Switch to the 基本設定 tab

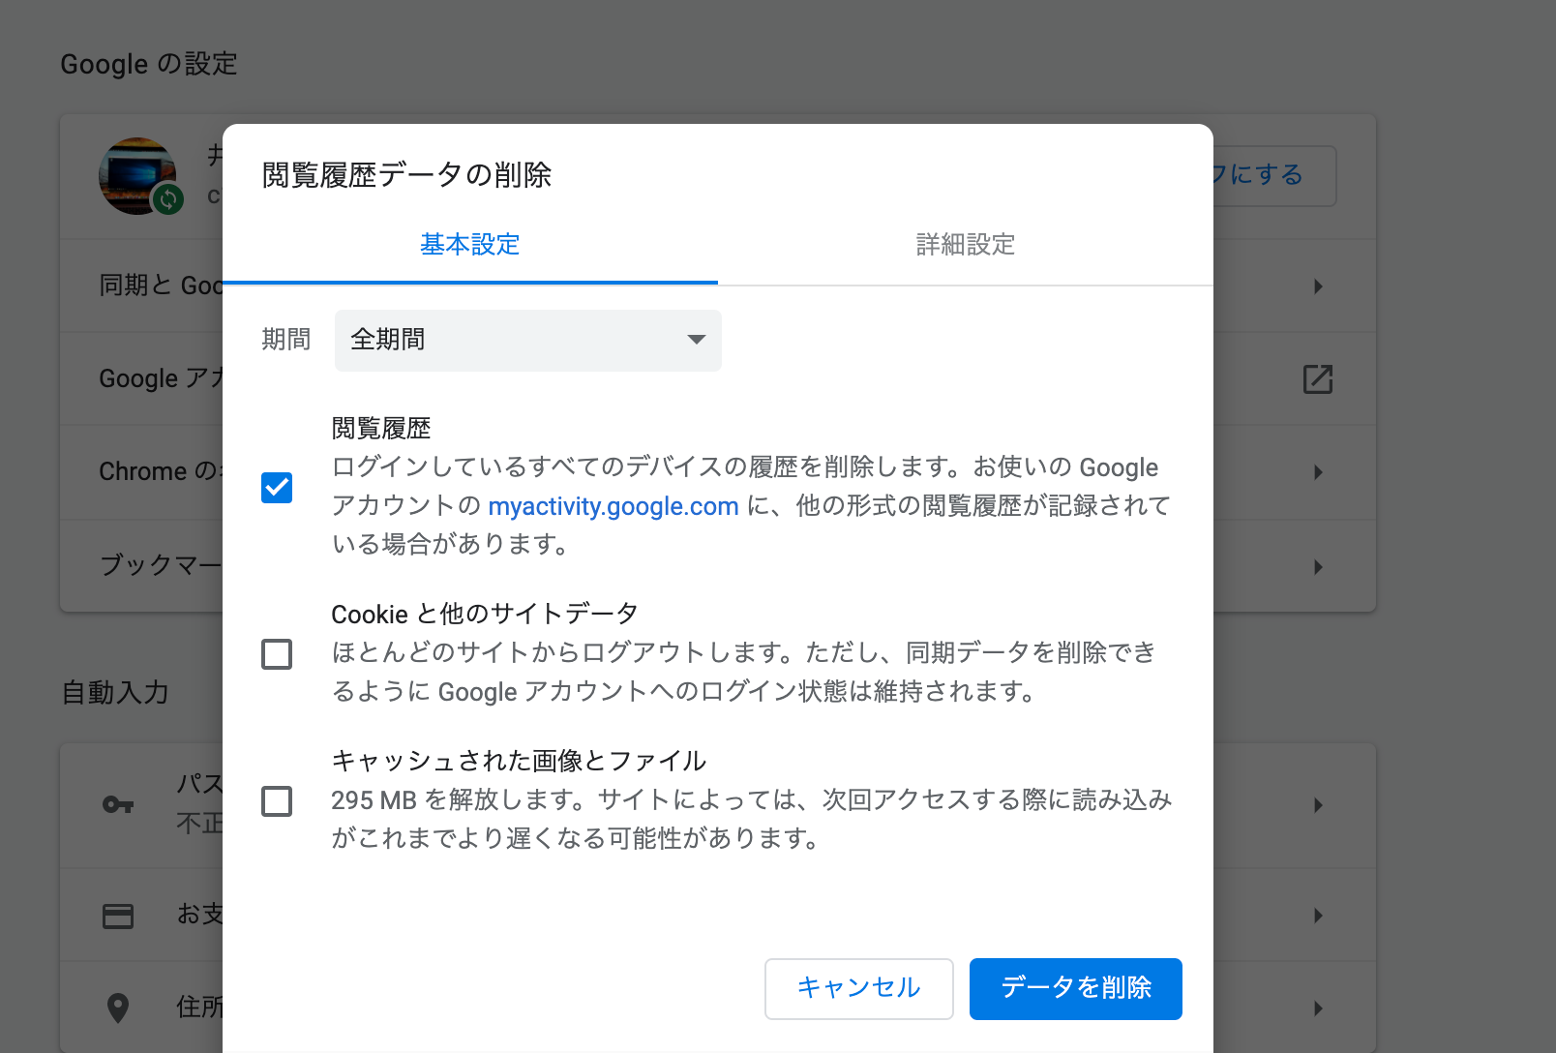470,245
